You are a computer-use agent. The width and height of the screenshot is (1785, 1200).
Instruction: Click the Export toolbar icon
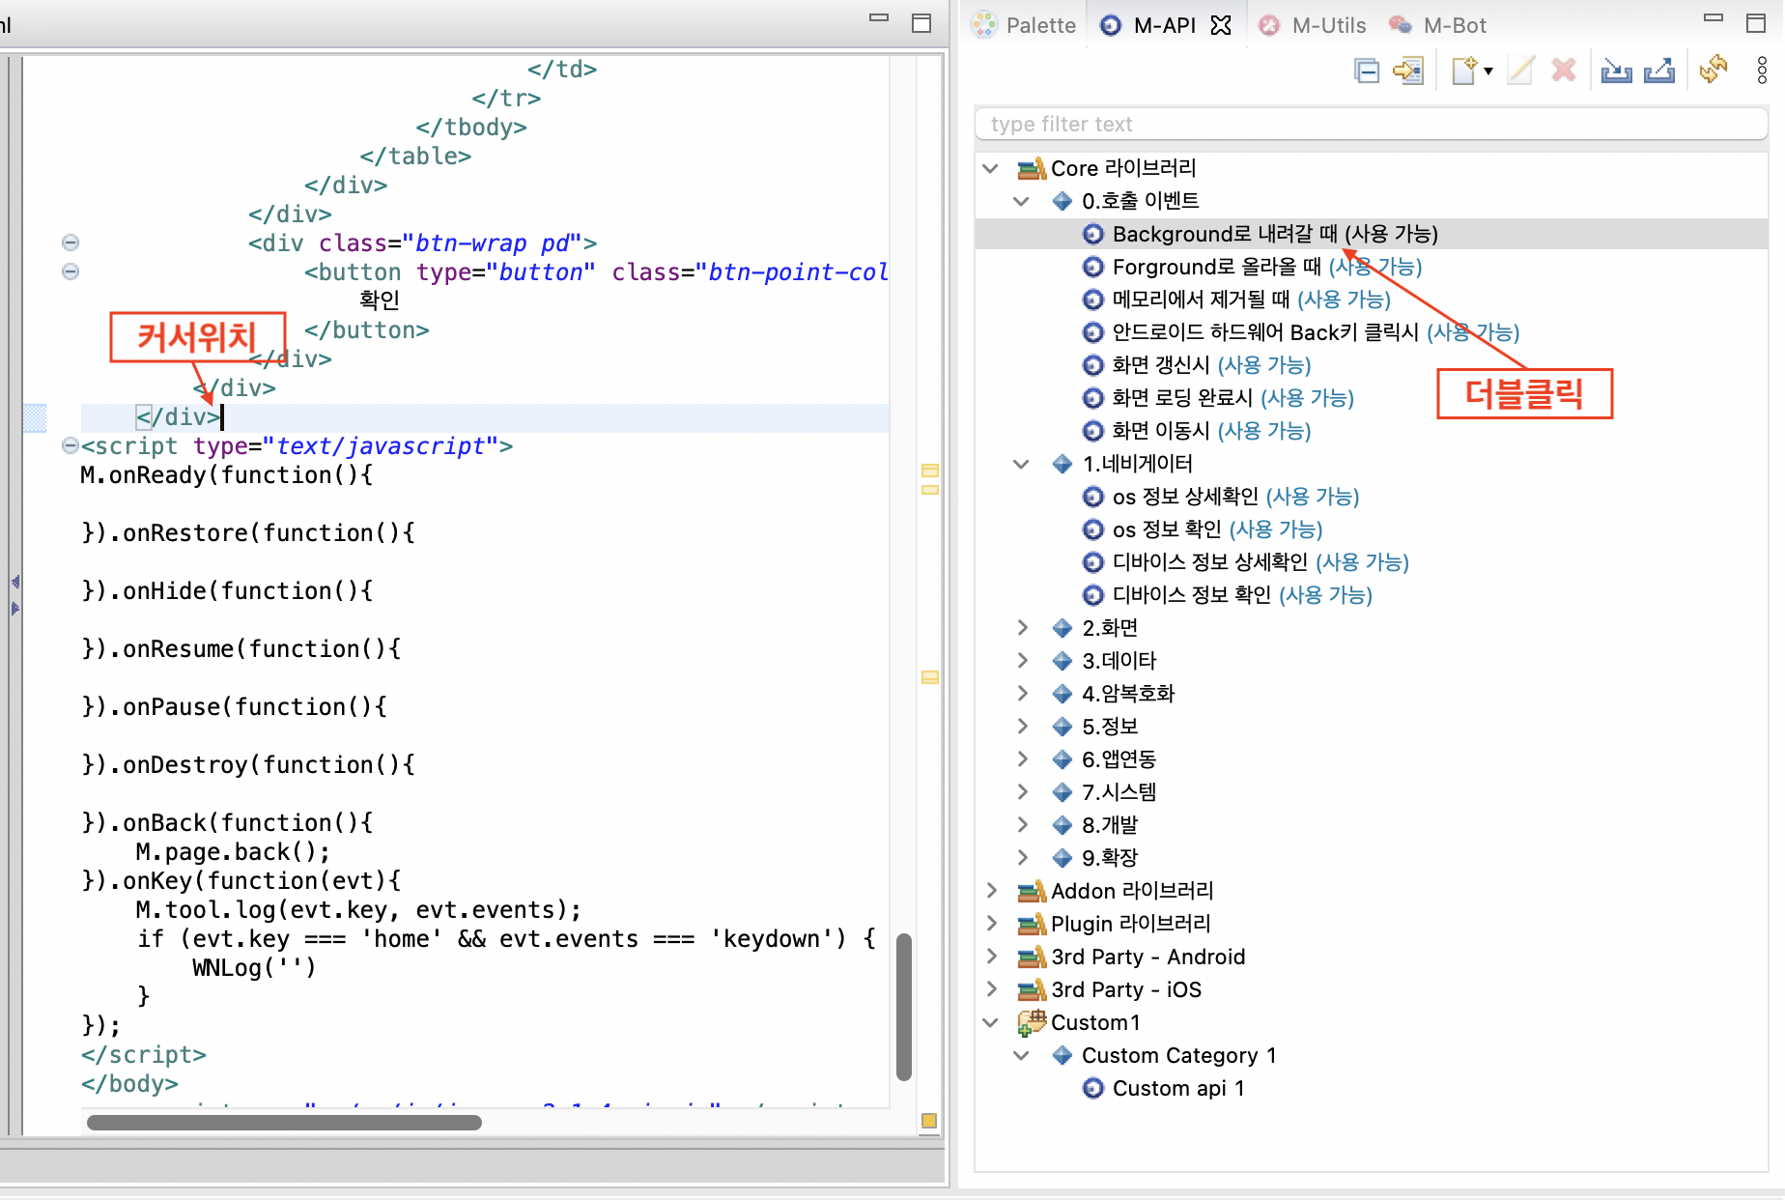tap(1659, 70)
